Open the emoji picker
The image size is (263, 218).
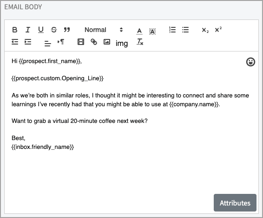(x=250, y=62)
